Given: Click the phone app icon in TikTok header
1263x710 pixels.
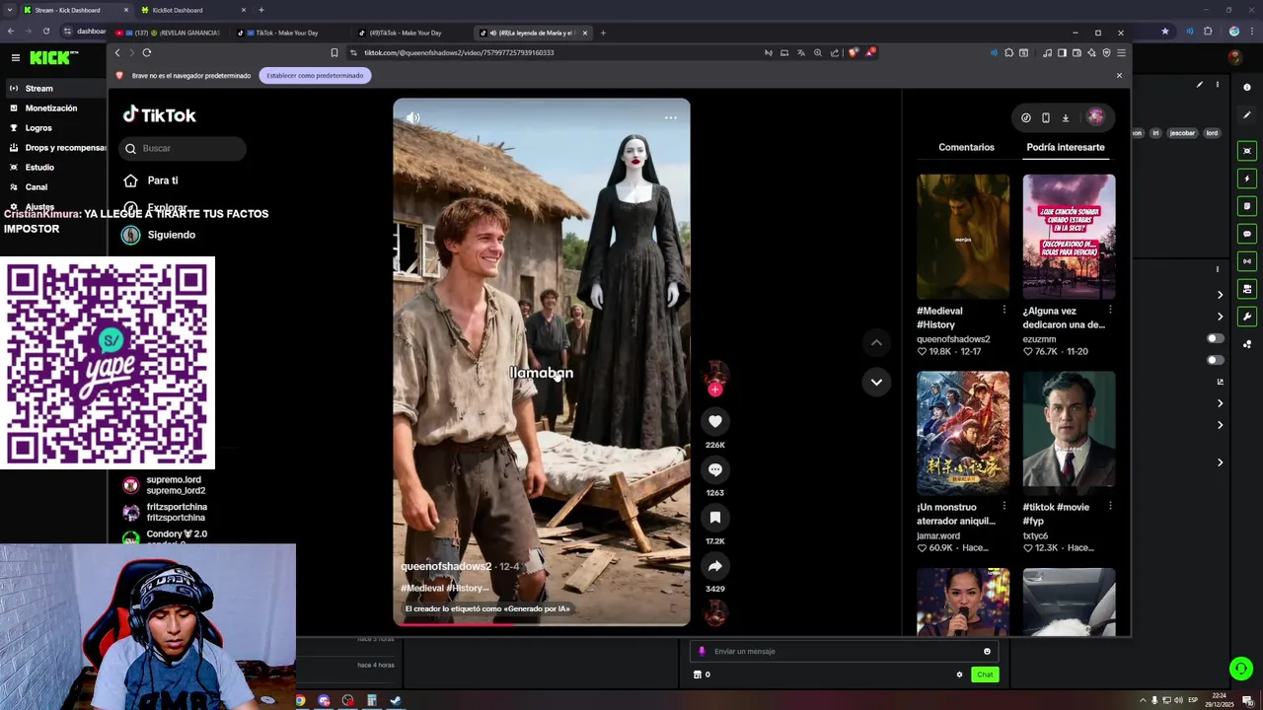Looking at the screenshot, I should point(1046,117).
